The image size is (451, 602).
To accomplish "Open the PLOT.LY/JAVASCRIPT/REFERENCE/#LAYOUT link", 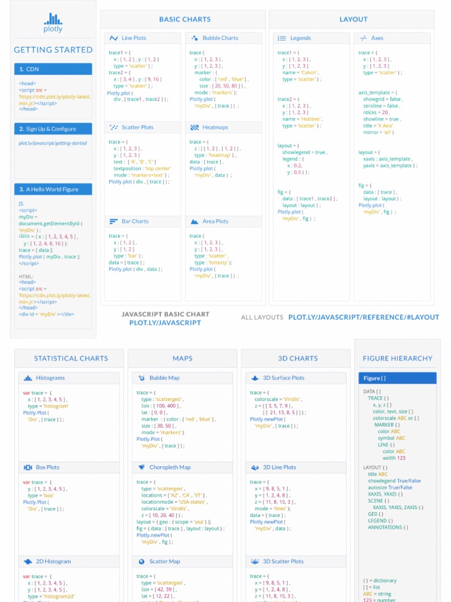I will (364, 317).
